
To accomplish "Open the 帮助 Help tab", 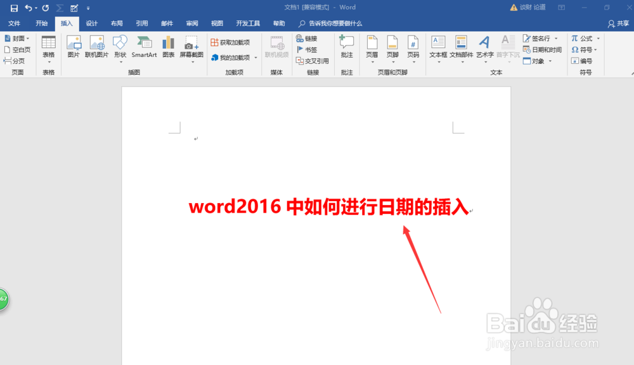I will [x=279, y=23].
